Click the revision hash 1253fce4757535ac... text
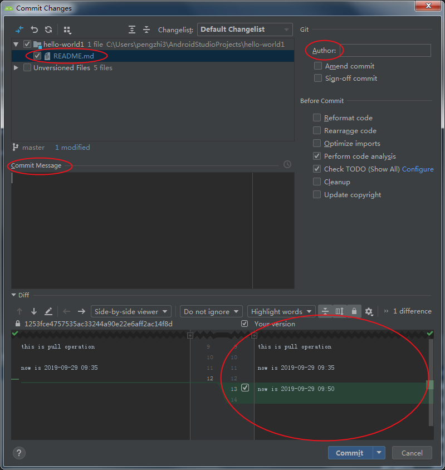 click(99, 324)
